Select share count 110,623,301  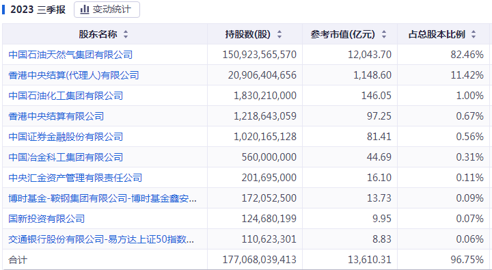[269, 239]
